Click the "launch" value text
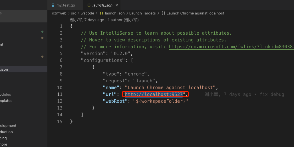The width and height of the screenshot is (294, 147). [144, 81]
